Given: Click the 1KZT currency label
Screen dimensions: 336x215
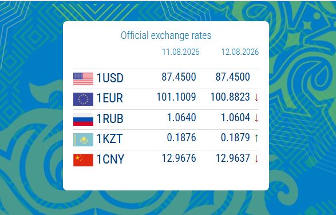Looking at the screenshot, I should [109, 139].
